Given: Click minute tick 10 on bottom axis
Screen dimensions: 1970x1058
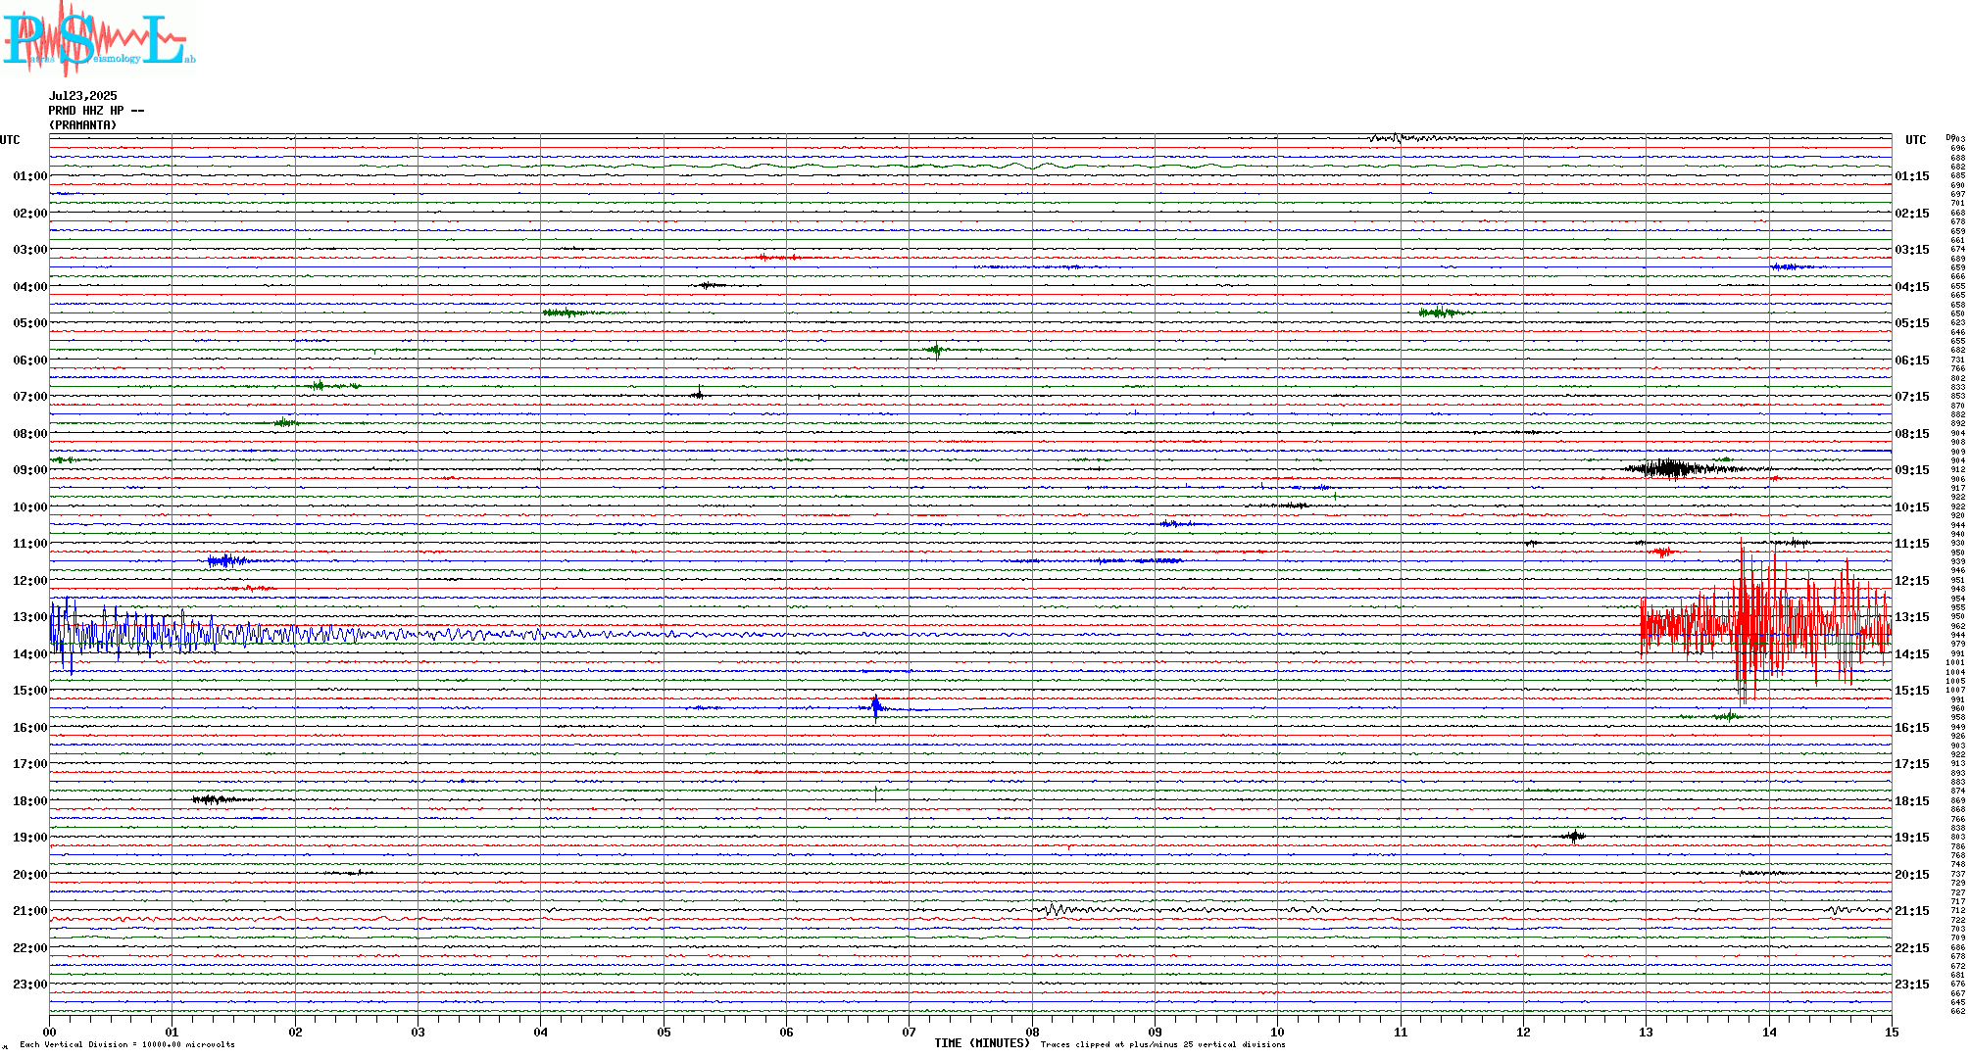Looking at the screenshot, I should tap(1277, 1032).
